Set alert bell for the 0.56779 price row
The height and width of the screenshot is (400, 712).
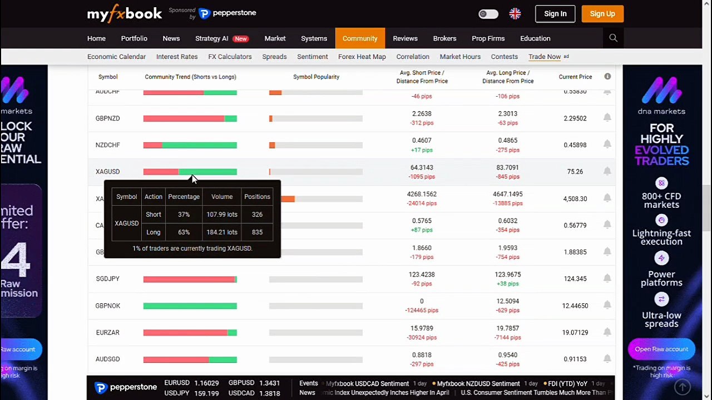(607, 225)
